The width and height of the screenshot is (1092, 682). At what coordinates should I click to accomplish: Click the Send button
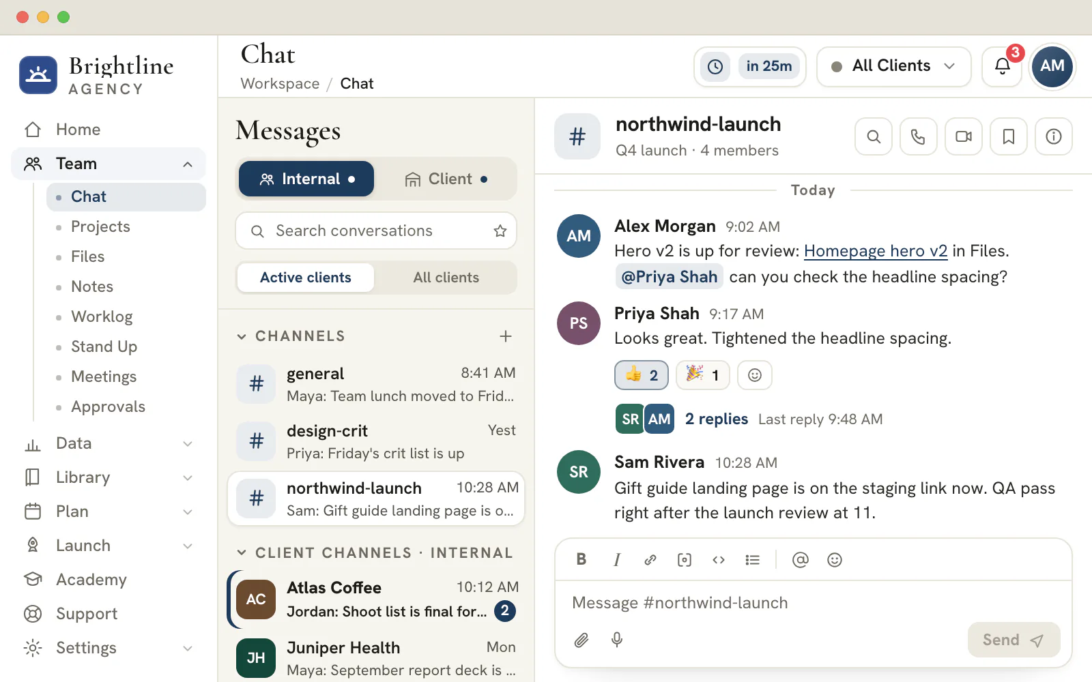(1014, 640)
